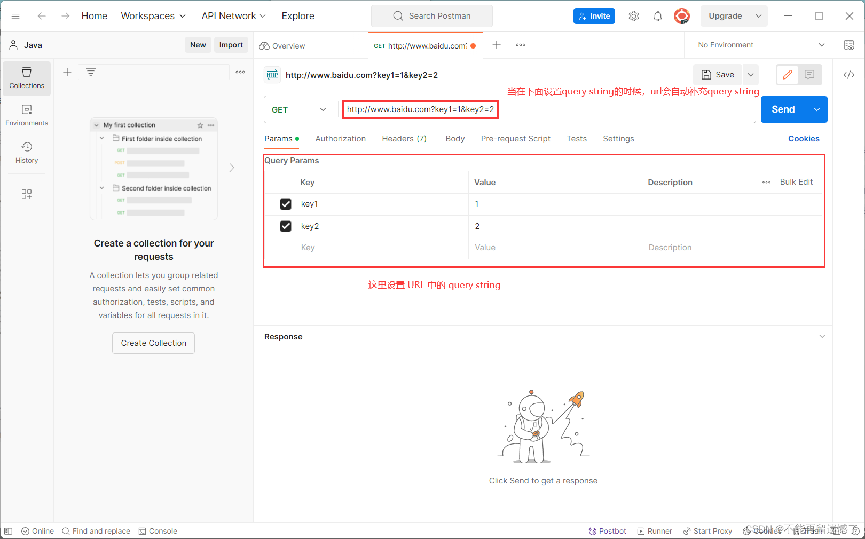Click the Upgrade button
865x539 pixels.
[725, 16]
